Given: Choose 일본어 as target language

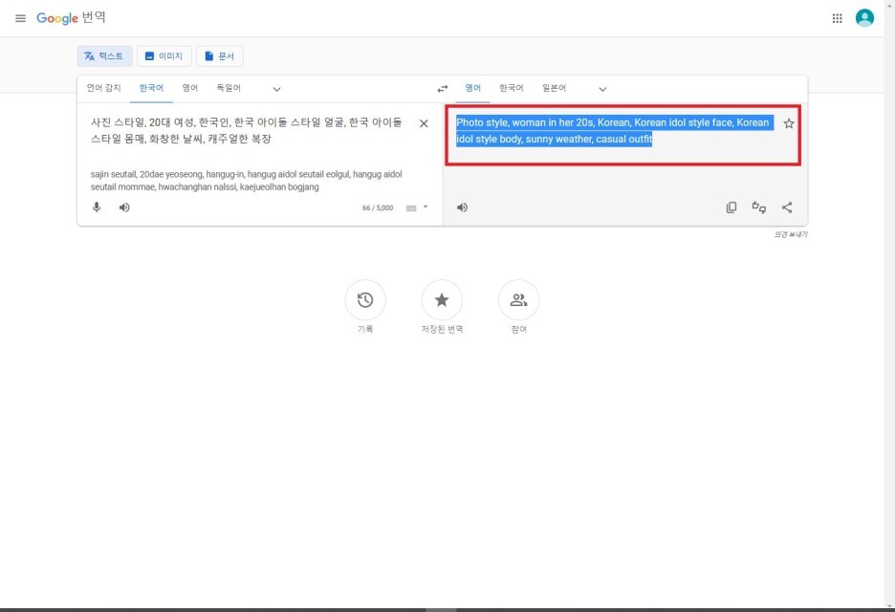Looking at the screenshot, I should coord(555,88).
